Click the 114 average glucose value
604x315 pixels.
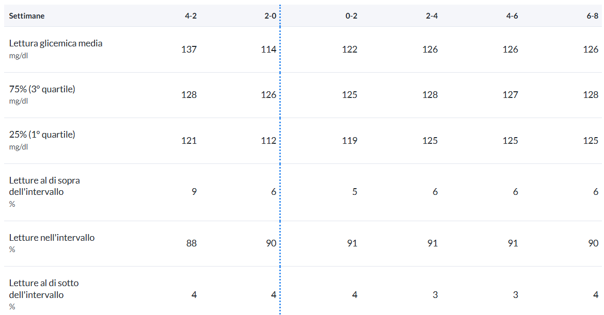268,49
